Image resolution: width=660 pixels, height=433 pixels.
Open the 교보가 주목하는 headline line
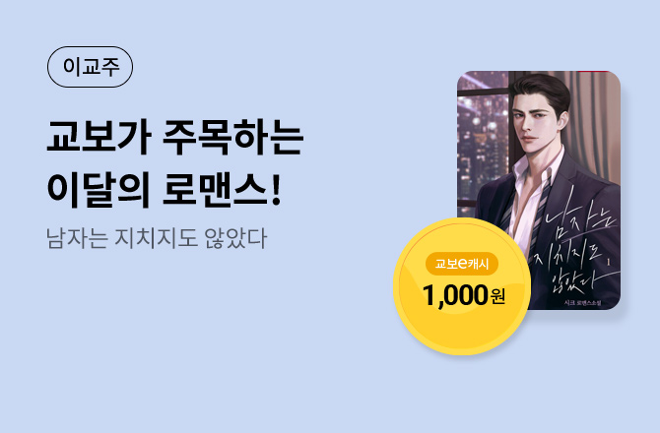pos(175,138)
